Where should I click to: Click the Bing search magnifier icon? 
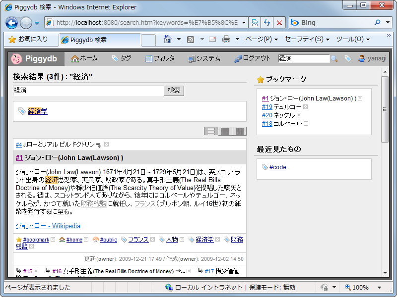pyautogui.click(x=377, y=23)
